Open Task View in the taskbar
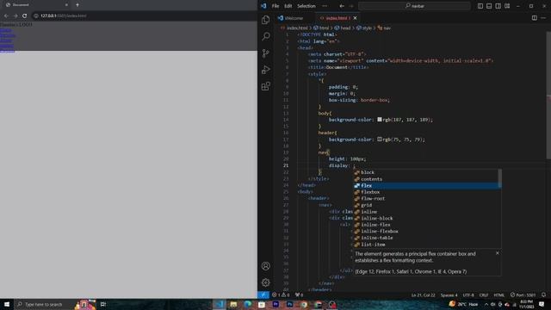 (103, 304)
